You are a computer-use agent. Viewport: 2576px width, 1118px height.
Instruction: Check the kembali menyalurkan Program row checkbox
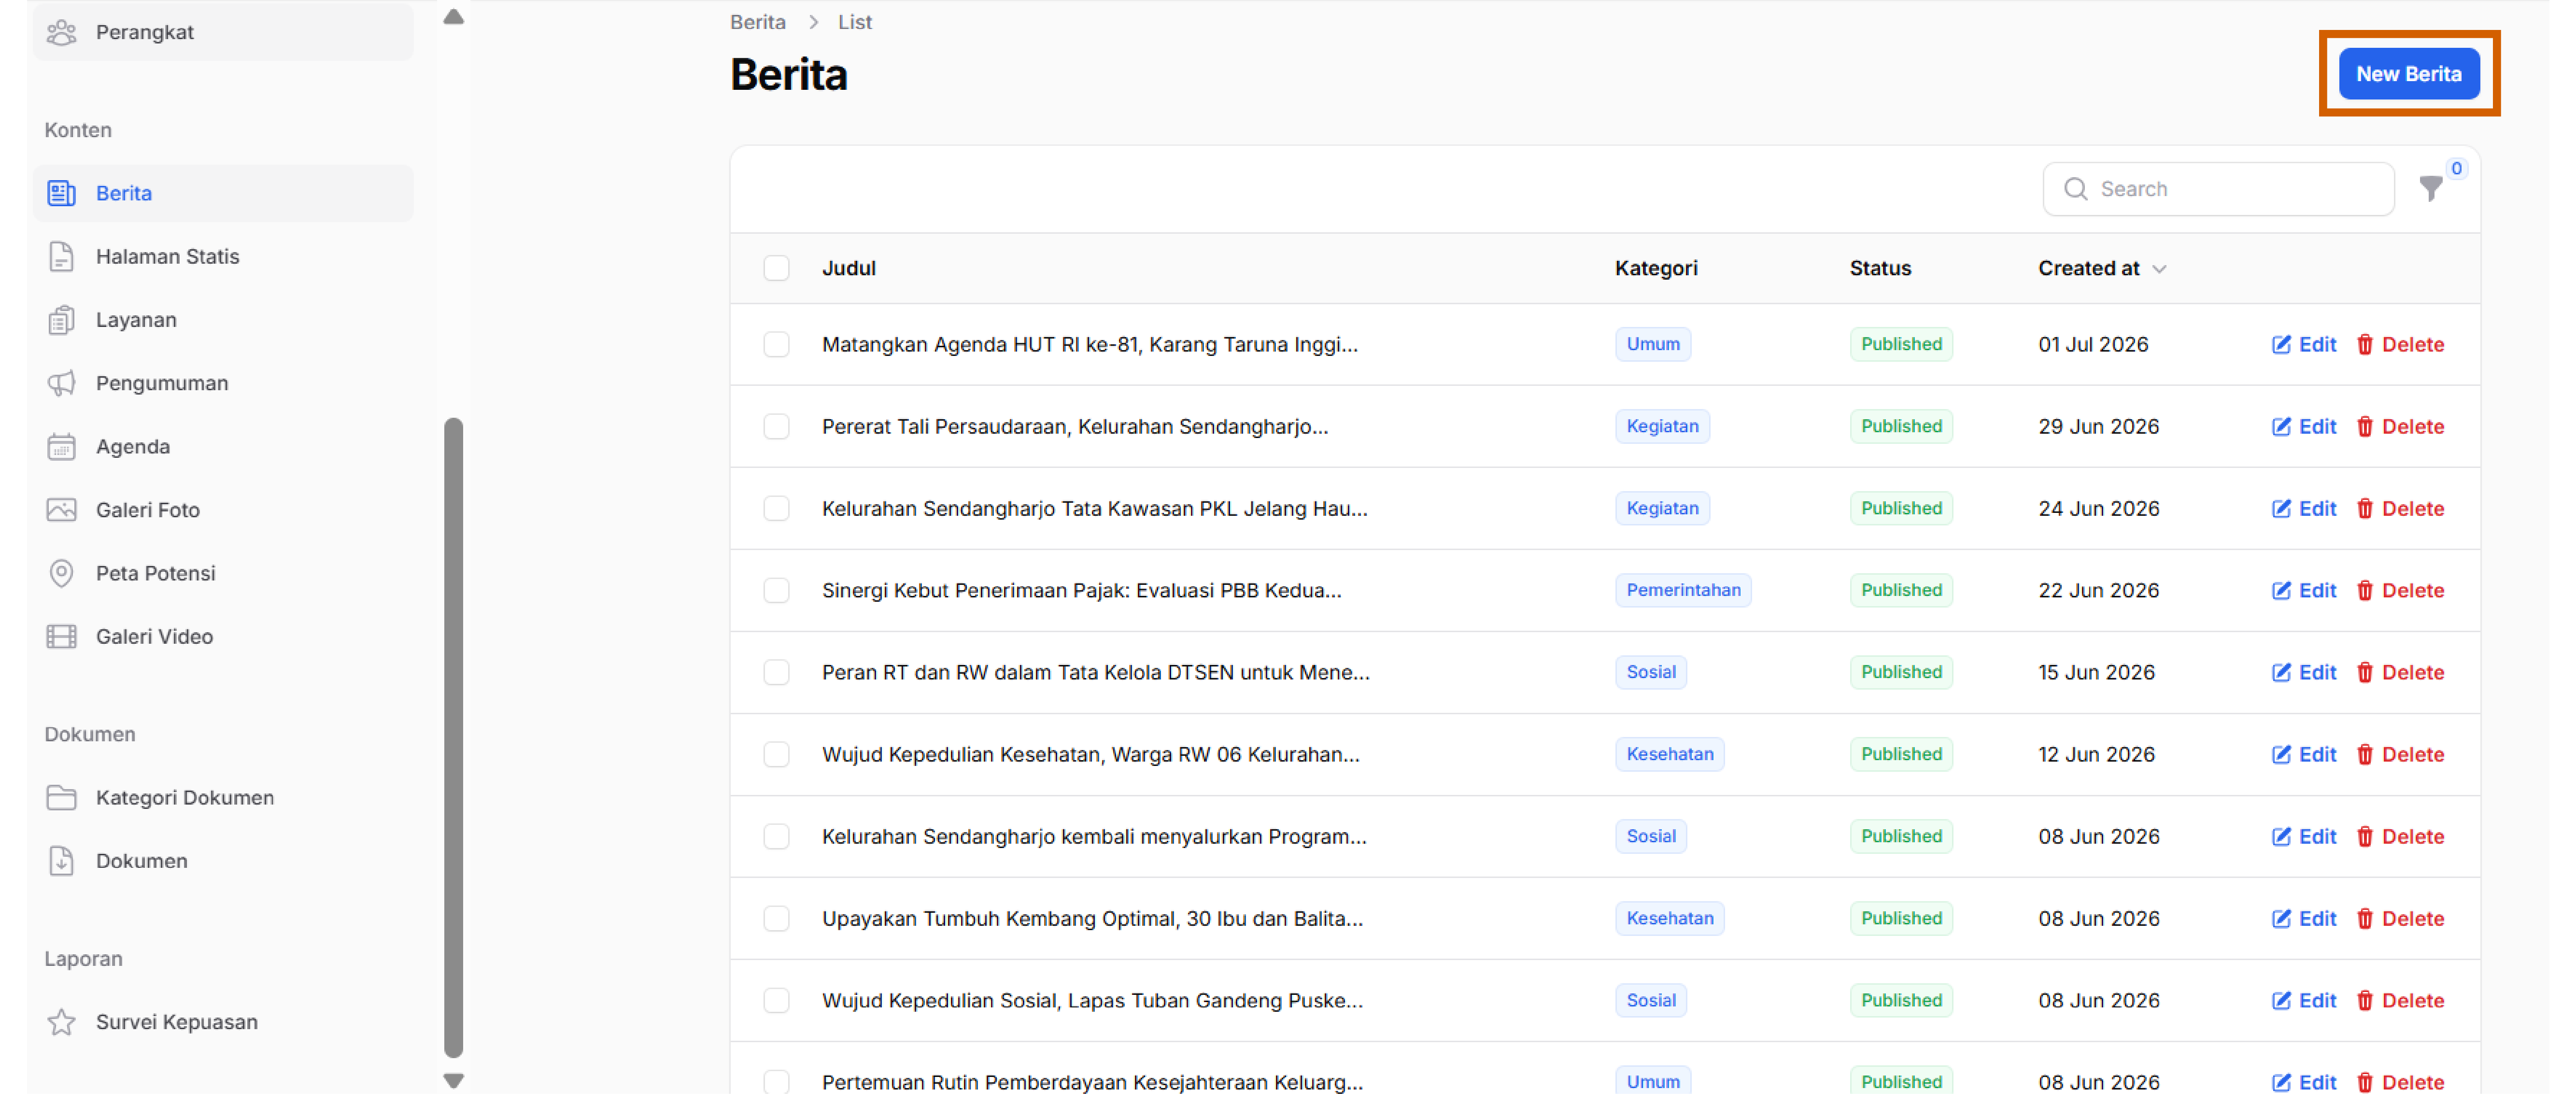(776, 836)
